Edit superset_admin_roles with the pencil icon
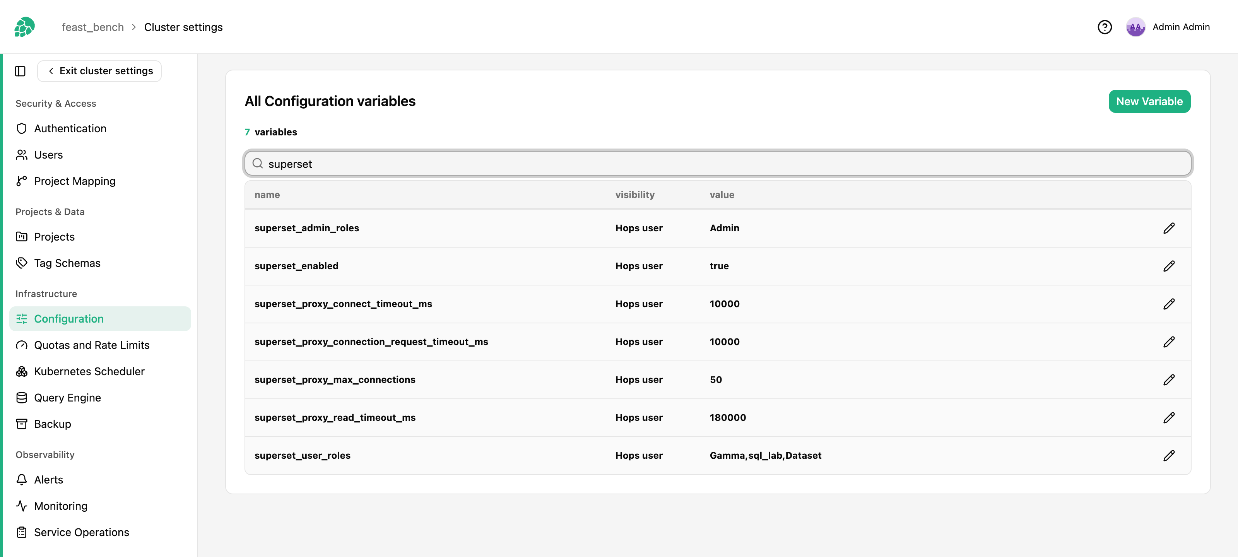Image resolution: width=1238 pixels, height=557 pixels. [x=1169, y=228]
